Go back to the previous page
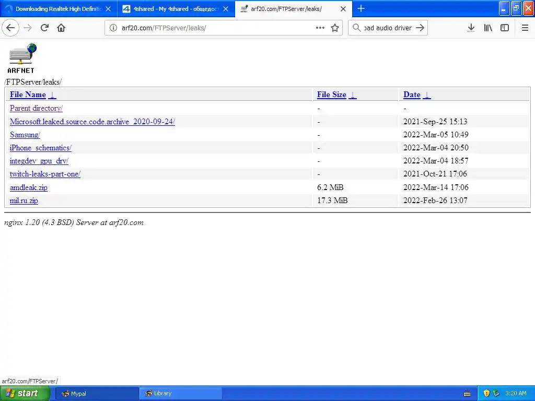The width and height of the screenshot is (535, 401). [x=10, y=28]
